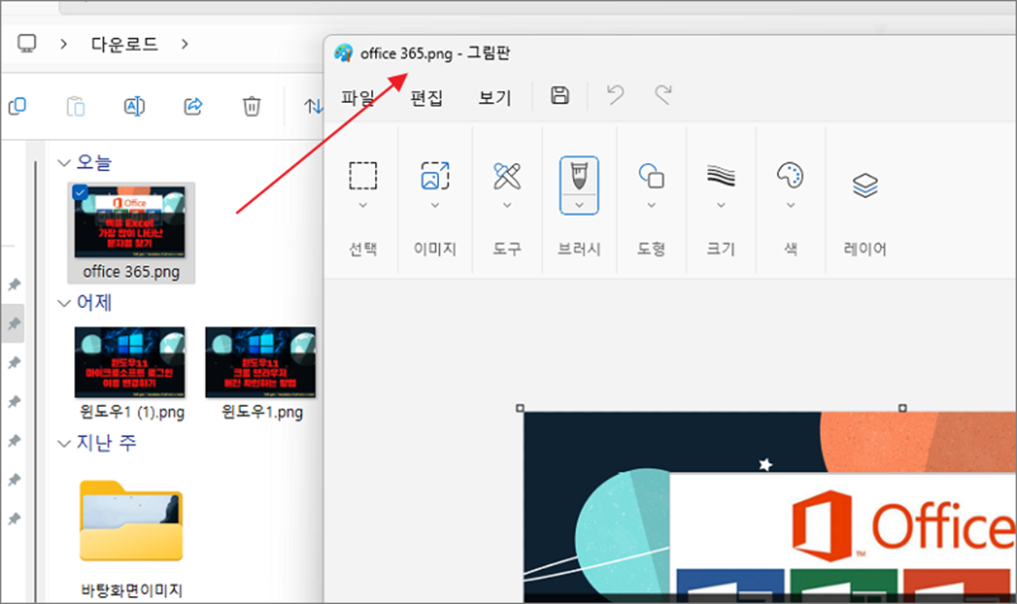Viewport: 1017px width, 604px height.
Task: Expand the selection tool dropdown arrow
Action: coord(363,205)
